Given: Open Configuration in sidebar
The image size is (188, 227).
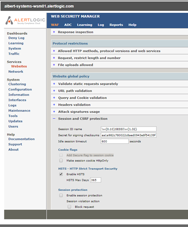Looking at the screenshot, I should 20,90.
